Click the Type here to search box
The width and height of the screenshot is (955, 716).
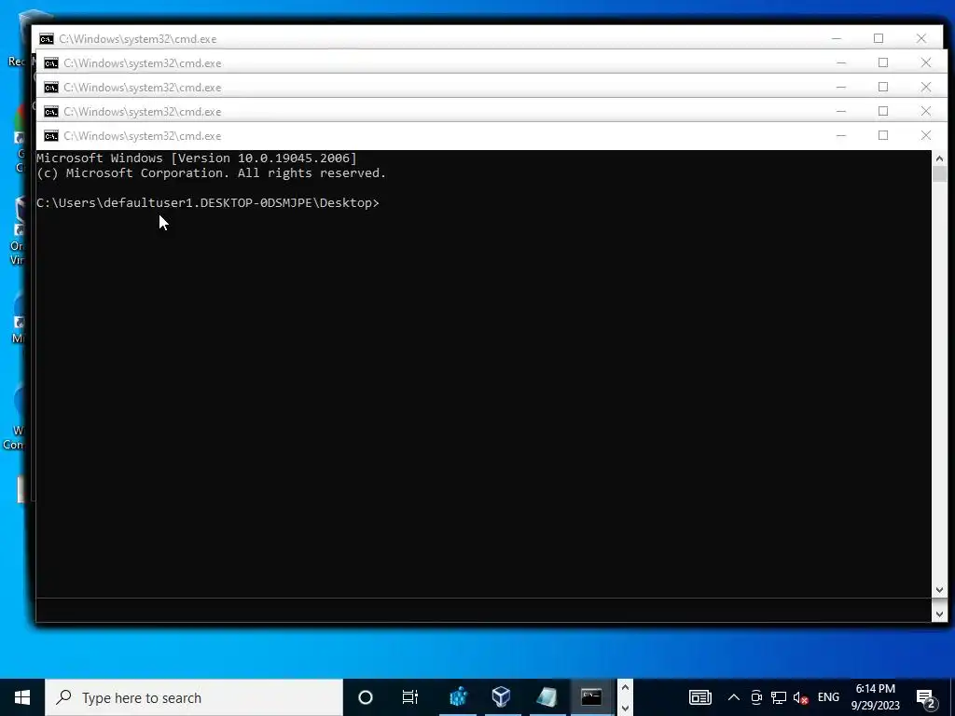[x=194, y=697]
